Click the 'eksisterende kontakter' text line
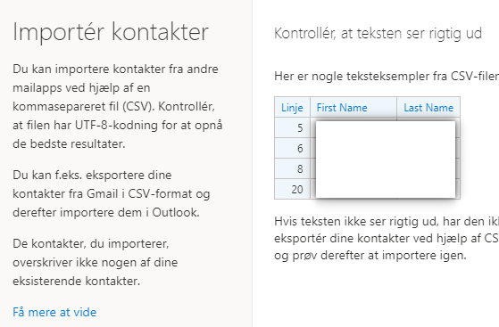This screenshot has width=499, height=327. tap(77, 281)
